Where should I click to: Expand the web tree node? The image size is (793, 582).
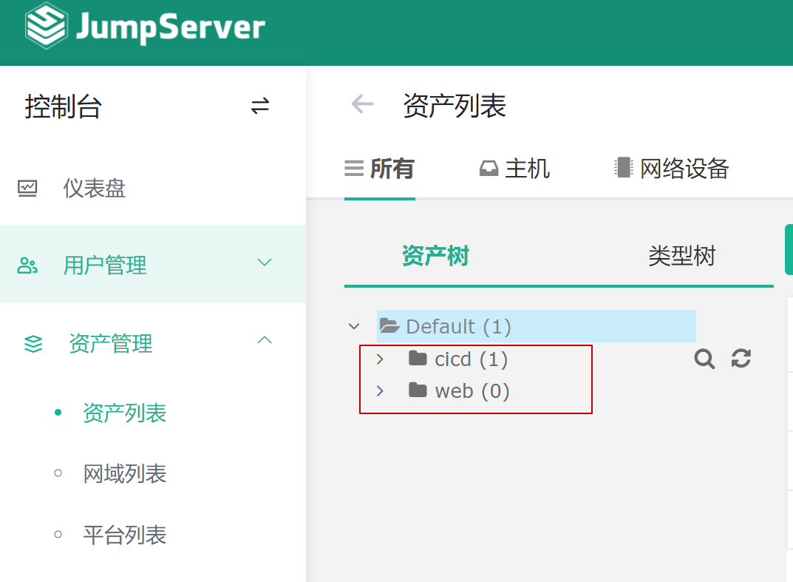[x=379, y=390]
